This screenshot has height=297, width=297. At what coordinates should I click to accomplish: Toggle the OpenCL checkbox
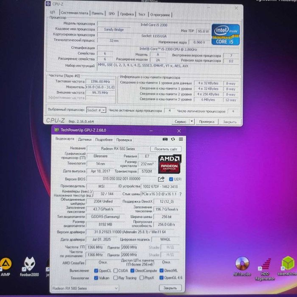pyautogui.click(x=96, y=271)
